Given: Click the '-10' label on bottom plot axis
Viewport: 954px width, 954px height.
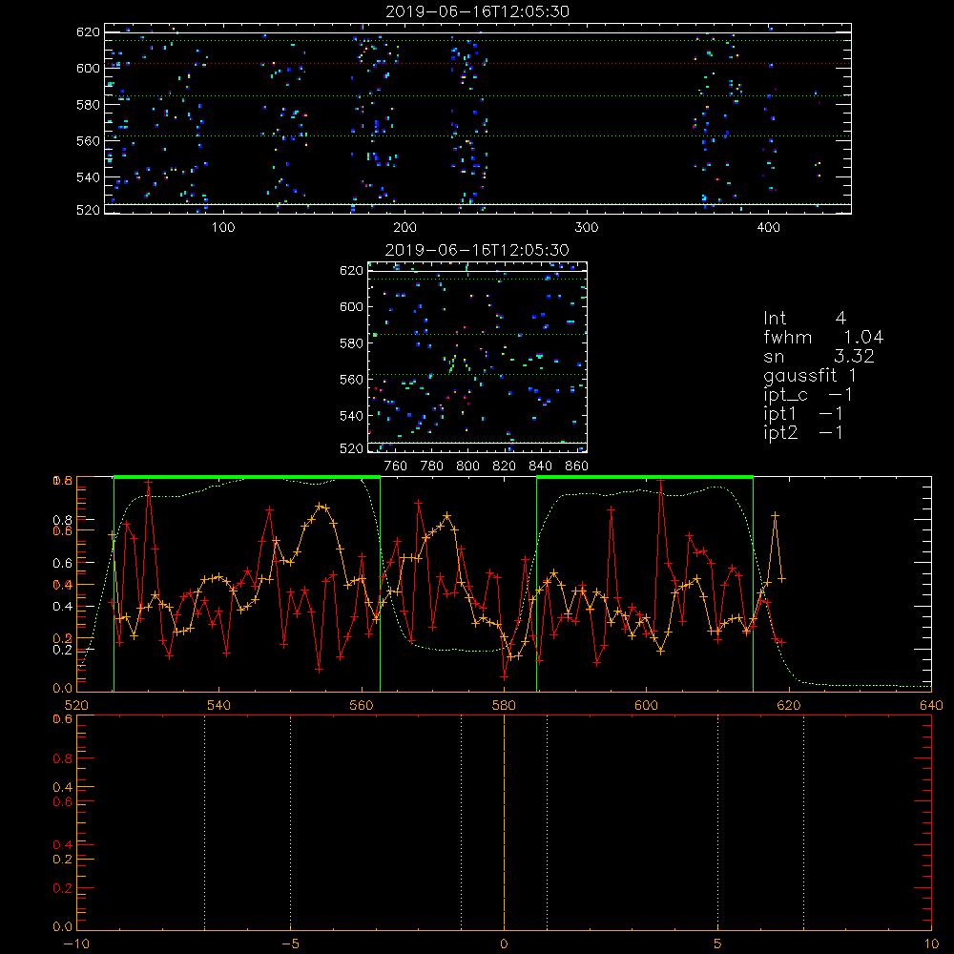Looking at the screenshot, I should [76, 944].
